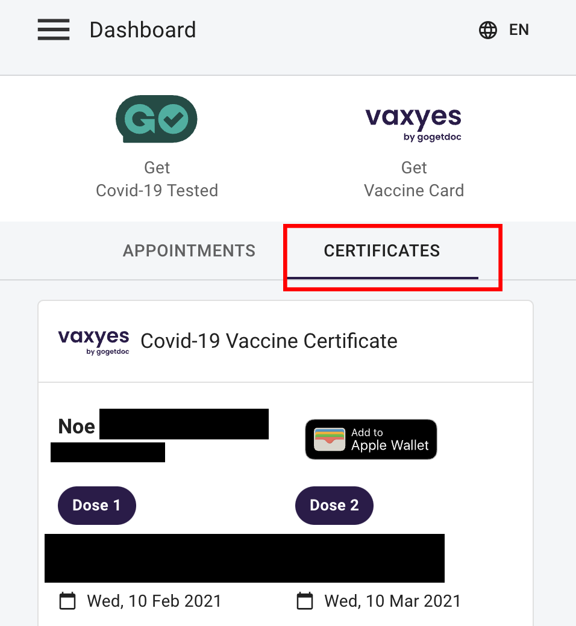Click the globe language icon
Viewport: 576px width, 626px height.
point(487,30)
